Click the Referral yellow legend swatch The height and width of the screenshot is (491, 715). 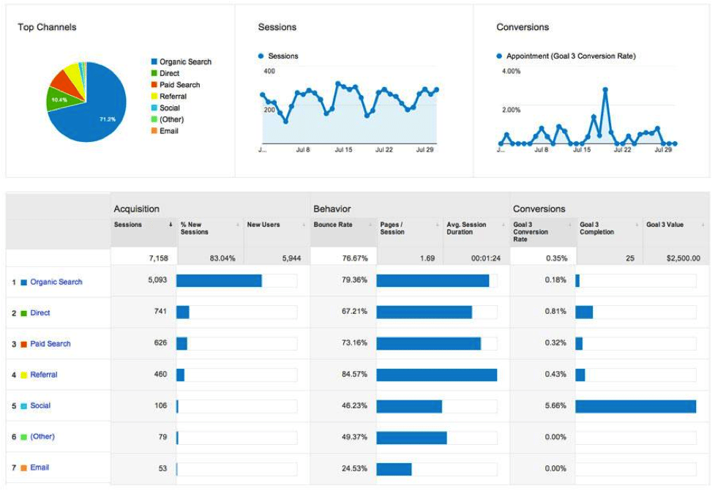pos(154,96)
